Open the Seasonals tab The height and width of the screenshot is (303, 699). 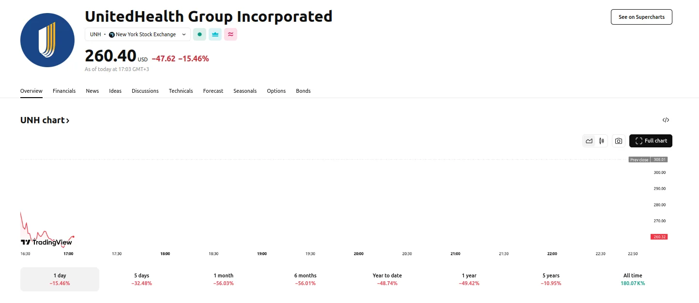click(245, 91)
